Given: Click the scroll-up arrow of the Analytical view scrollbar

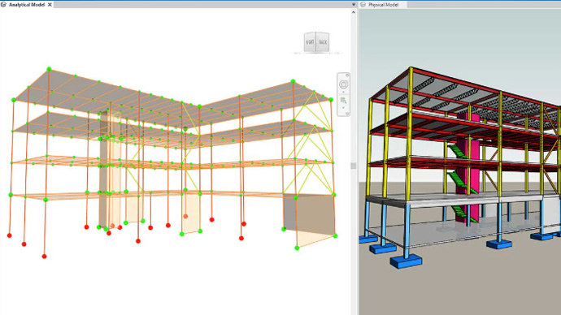Looking at the screenshot, I should (354, 12).
